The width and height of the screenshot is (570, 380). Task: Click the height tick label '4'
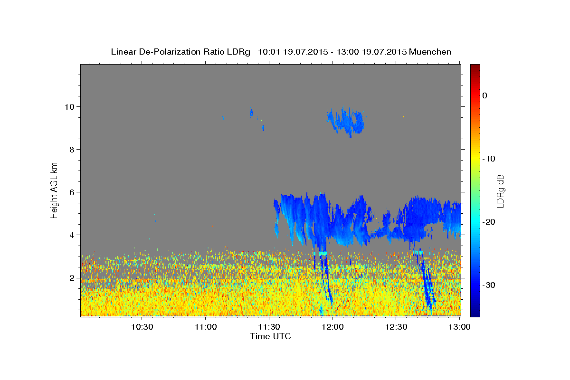click(x=73, y=235)
